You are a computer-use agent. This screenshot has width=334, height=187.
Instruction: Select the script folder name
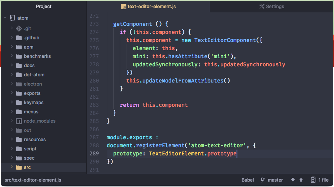point(30,149)
